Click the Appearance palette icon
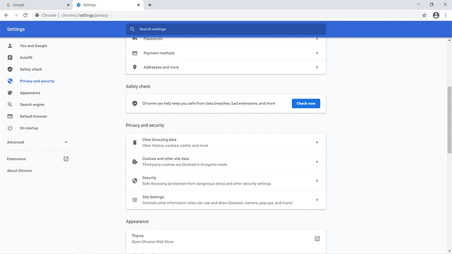 pyautogui.click(x=10, y=93)
